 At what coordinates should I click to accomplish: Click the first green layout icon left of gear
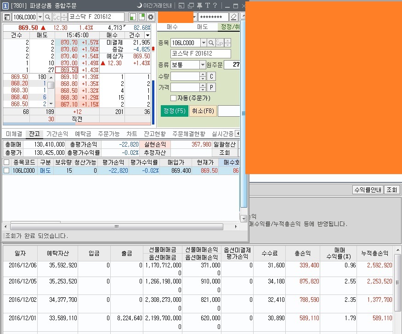click(133, 17)
